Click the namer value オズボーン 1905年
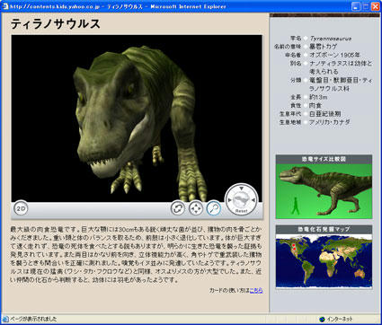The width and height of the screenshot is (382, 325). 334,55
